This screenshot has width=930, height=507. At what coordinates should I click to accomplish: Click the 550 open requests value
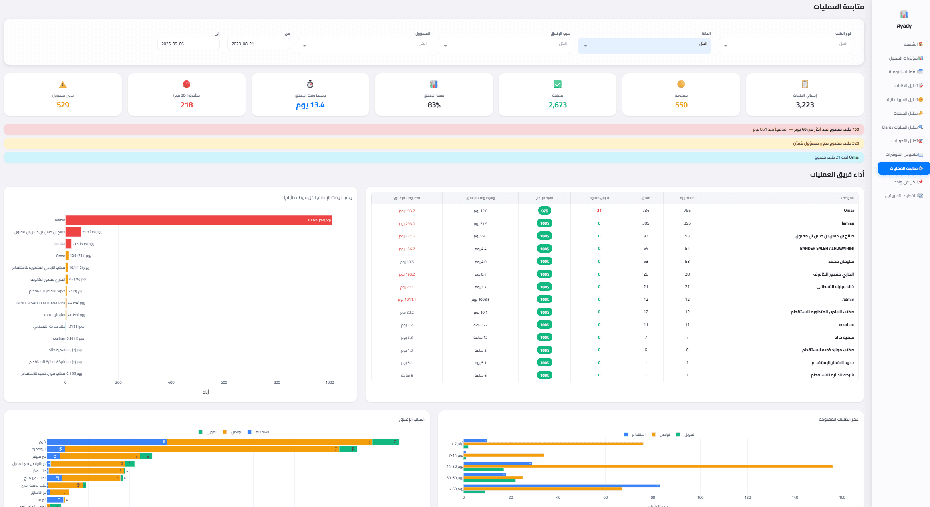(681, 105)
